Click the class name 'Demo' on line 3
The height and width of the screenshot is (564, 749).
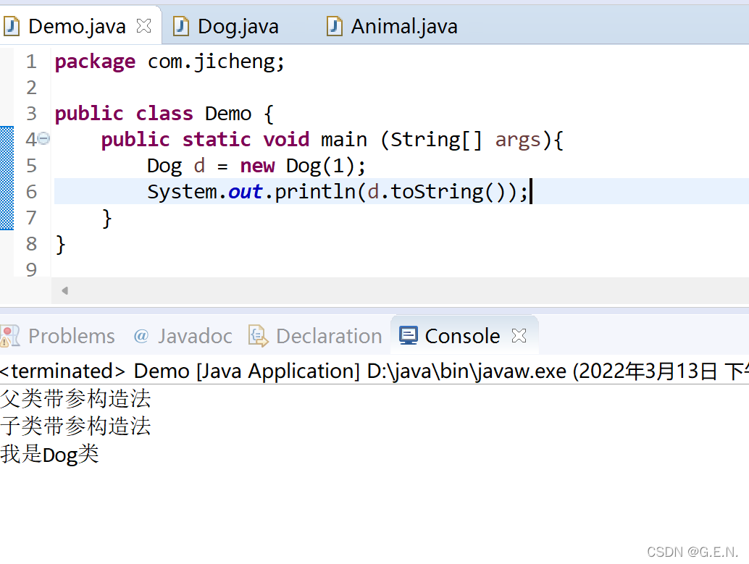228,114
